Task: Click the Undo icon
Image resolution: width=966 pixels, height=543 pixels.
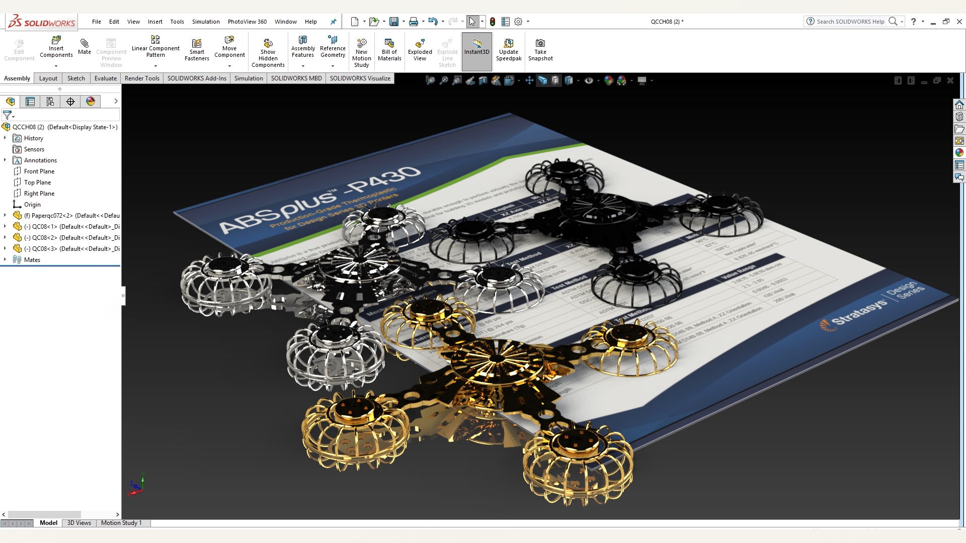Action: [x=433, y=22]
